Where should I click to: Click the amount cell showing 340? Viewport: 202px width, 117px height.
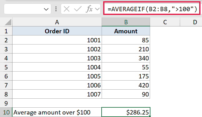click(x=126, y=58)
